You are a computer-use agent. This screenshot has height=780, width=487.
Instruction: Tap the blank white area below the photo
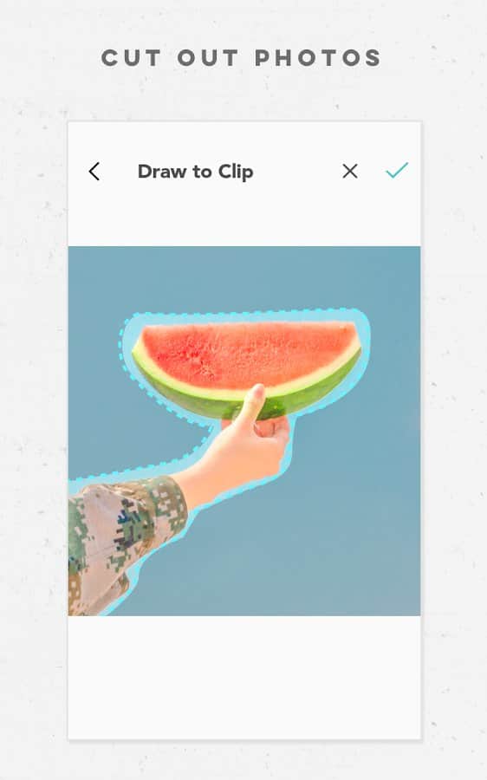244,677
